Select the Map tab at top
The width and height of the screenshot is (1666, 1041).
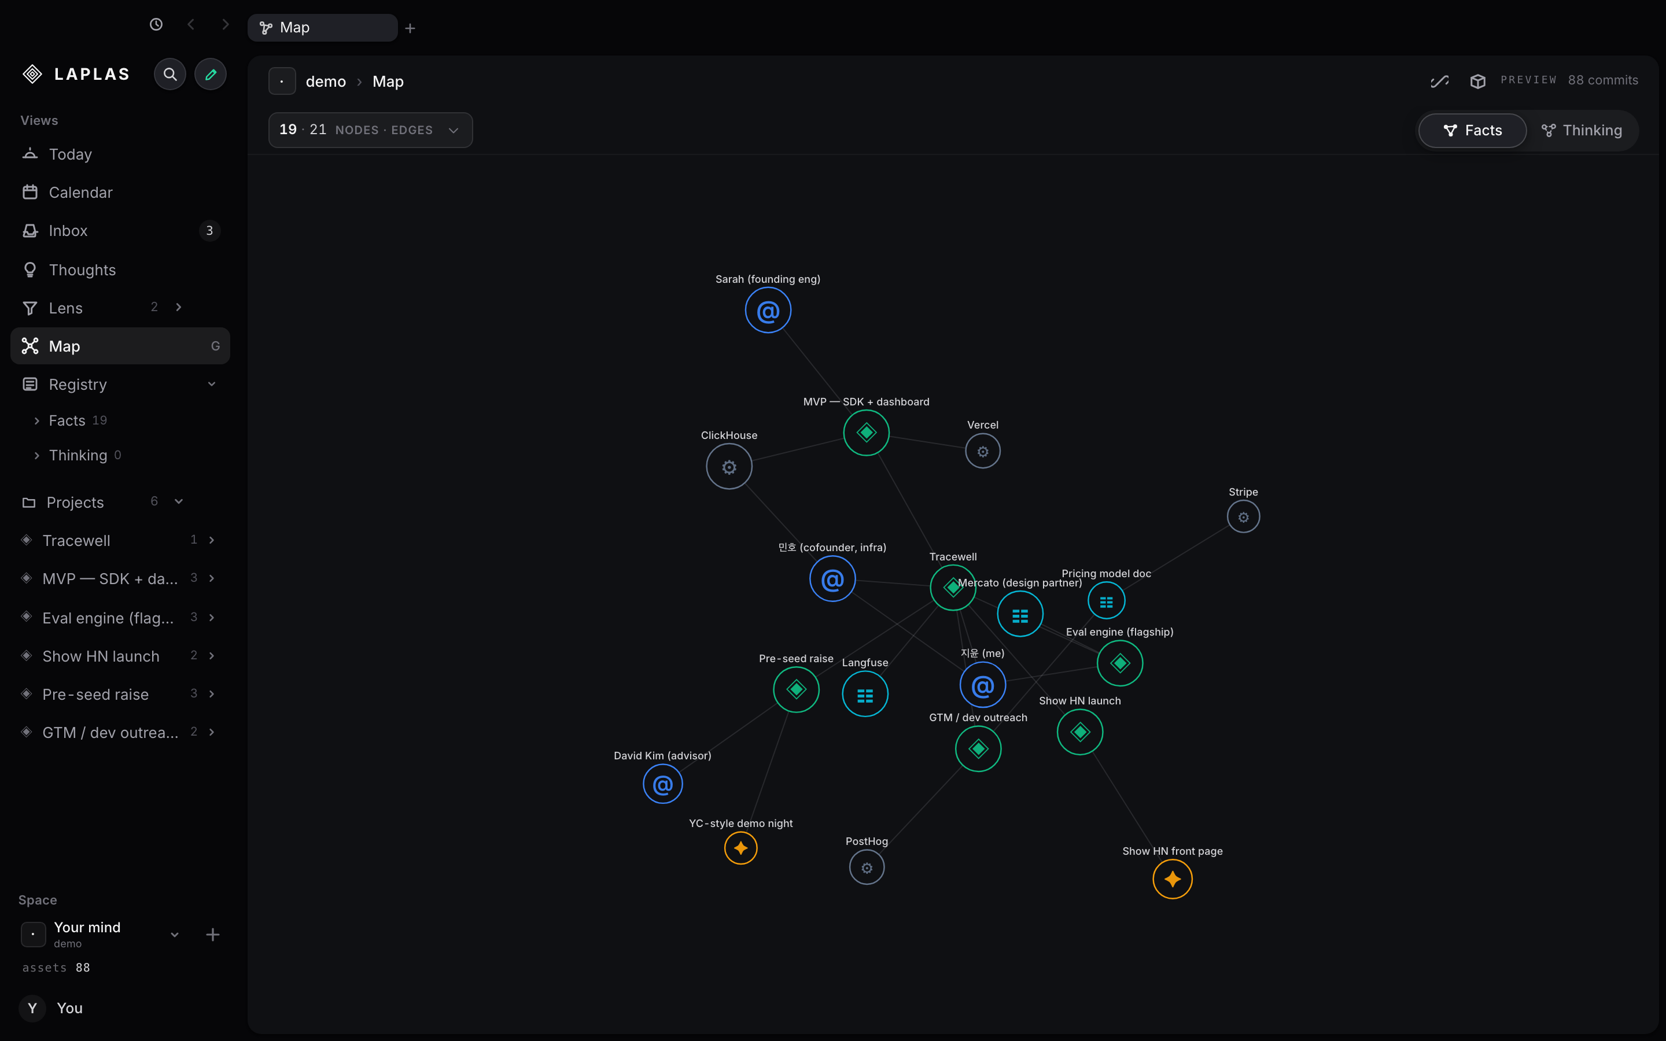[322, 28]
